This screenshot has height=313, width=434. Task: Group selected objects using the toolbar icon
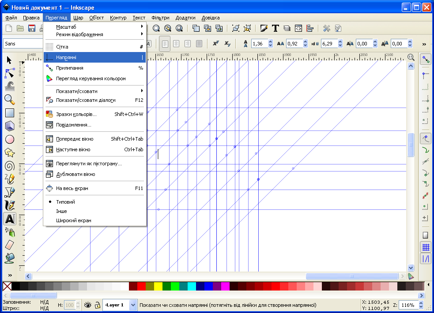236,28
